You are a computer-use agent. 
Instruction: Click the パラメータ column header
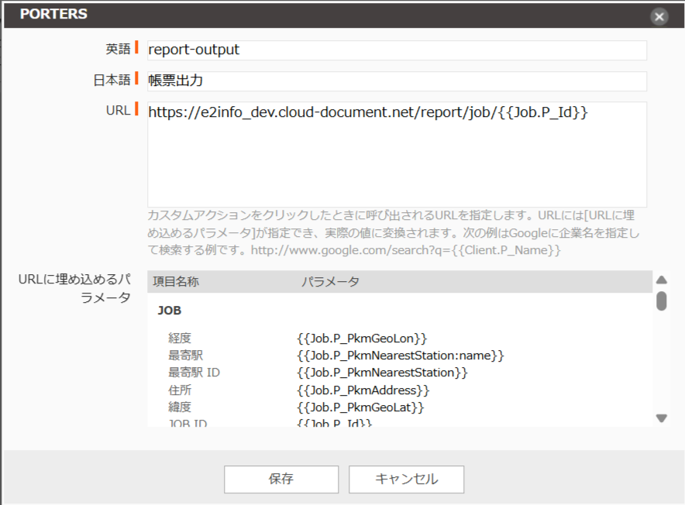coord(330,282)
